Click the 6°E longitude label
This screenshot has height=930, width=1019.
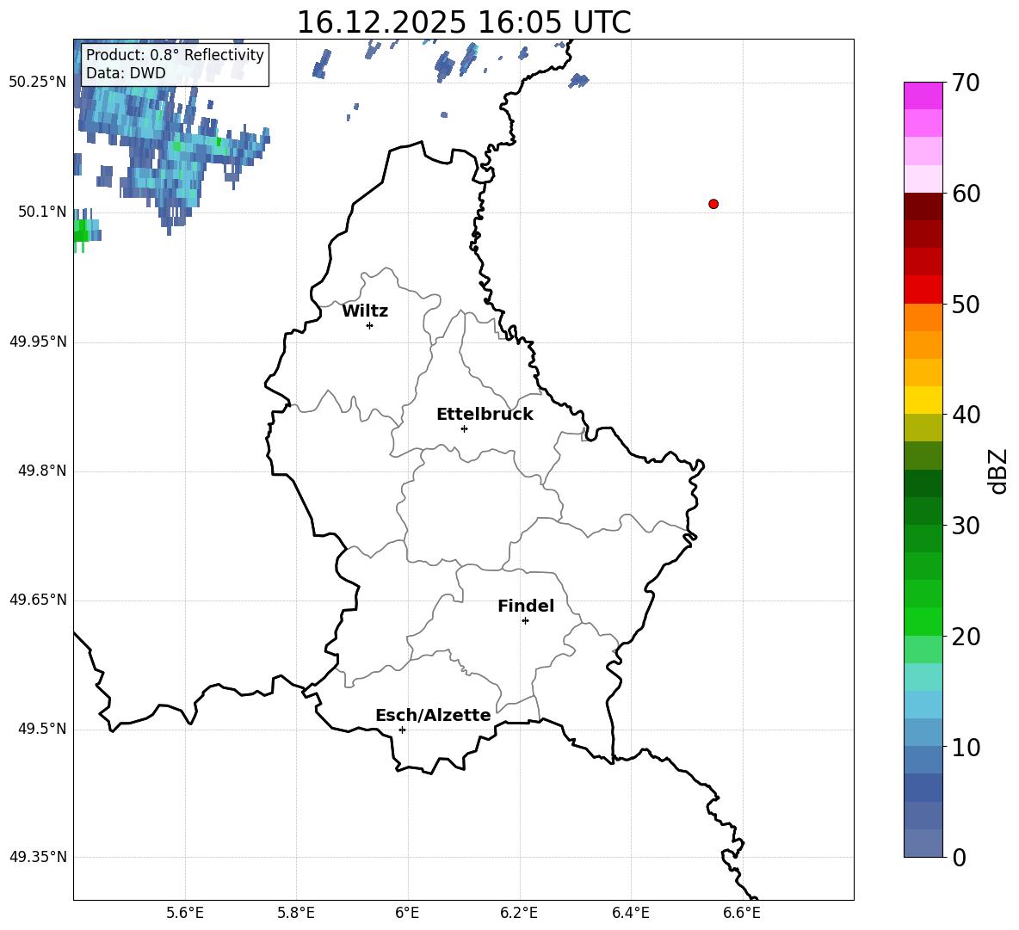click(x=407, y=913)
